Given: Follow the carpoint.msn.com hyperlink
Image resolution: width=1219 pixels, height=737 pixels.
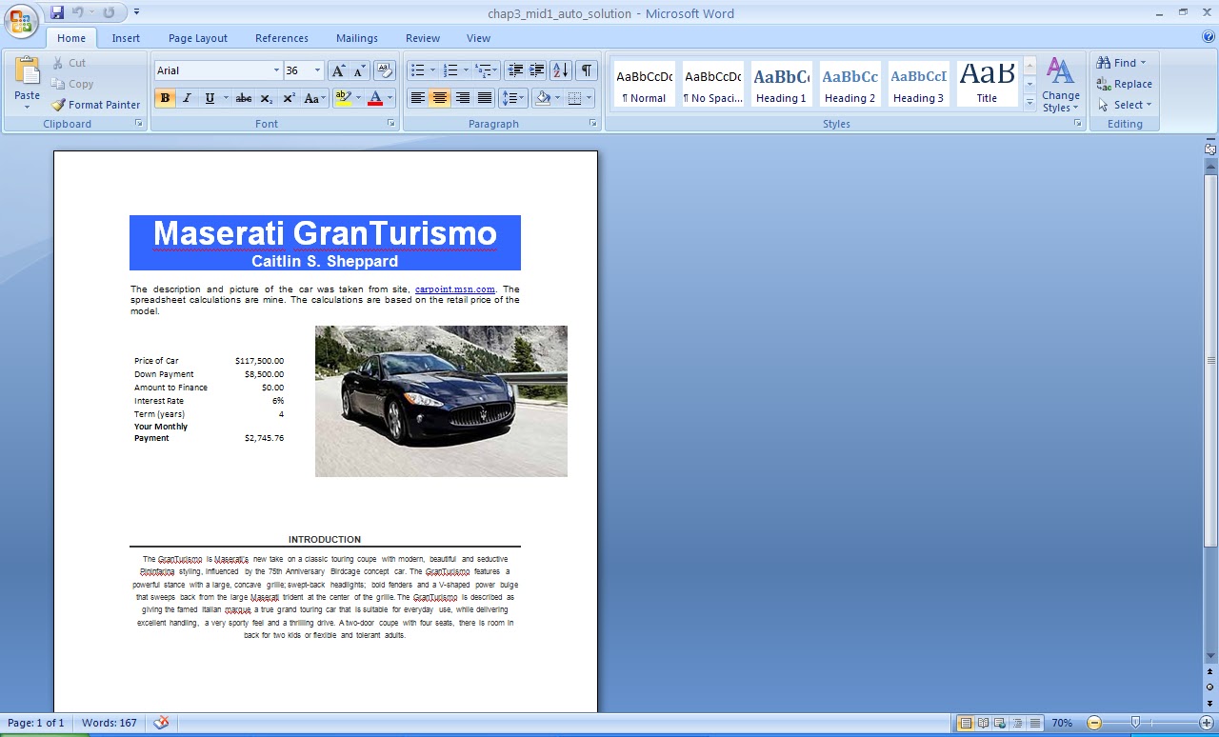Looking at the screenshot, I should [455, 289].
